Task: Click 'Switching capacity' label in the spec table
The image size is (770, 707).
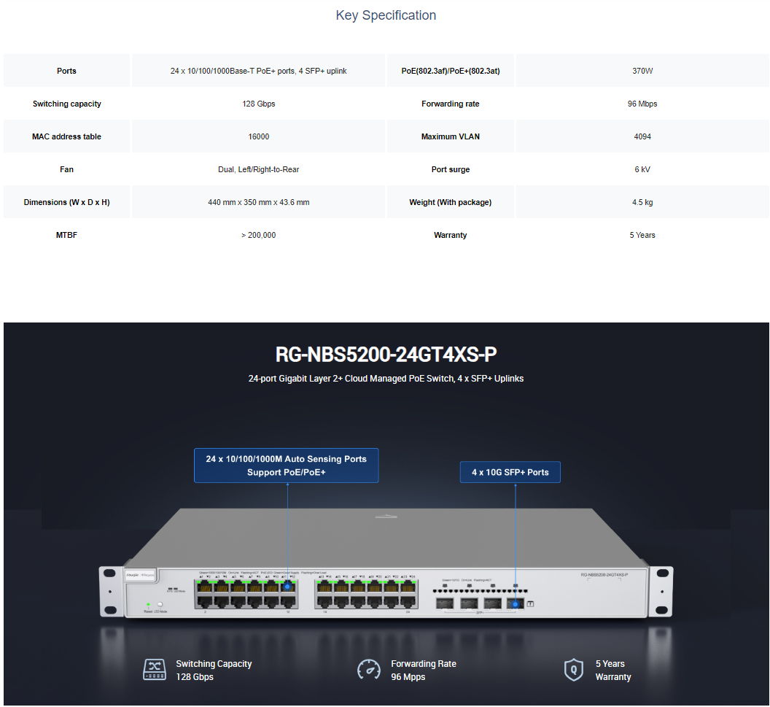Action: click(67, 104)
